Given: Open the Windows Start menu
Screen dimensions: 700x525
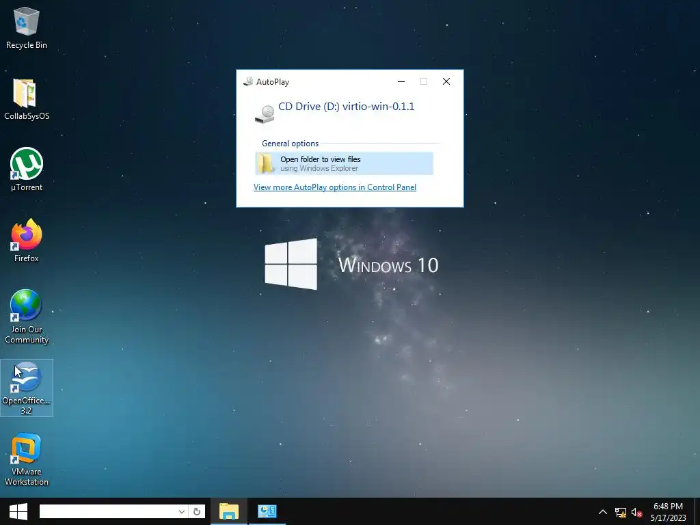Looking at the screenshot, I should (18, 511).
